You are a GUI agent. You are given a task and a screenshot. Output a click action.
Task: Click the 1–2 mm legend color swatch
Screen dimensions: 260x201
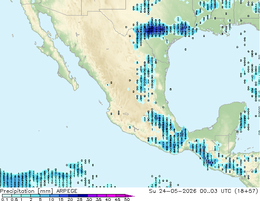pyautogui.click(x=26, y=196)
